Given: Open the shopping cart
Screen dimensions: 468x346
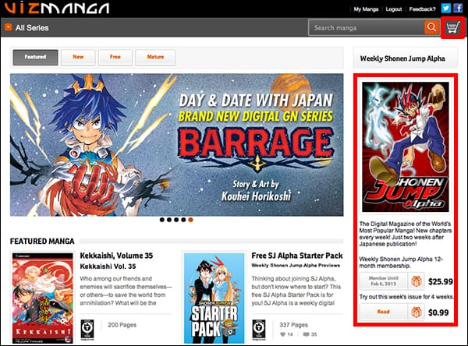Looking at the screenshot, I should point(452,28).
